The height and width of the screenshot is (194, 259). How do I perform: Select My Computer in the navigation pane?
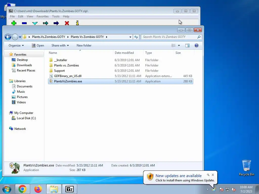[x=24, y=113]
